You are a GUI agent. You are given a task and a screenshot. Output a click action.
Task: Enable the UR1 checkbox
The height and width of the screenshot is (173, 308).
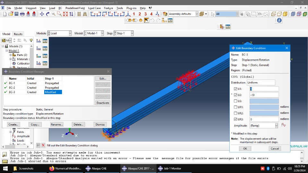coord(235,107)
